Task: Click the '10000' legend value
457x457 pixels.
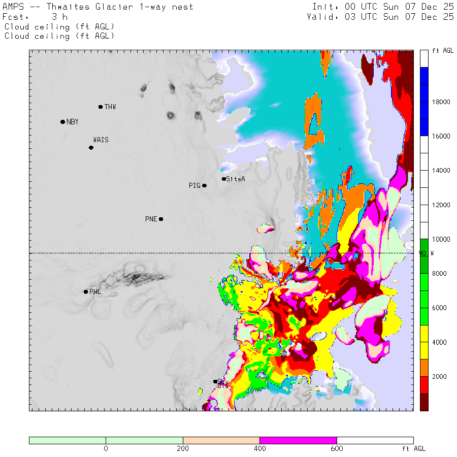Action: 441,239
